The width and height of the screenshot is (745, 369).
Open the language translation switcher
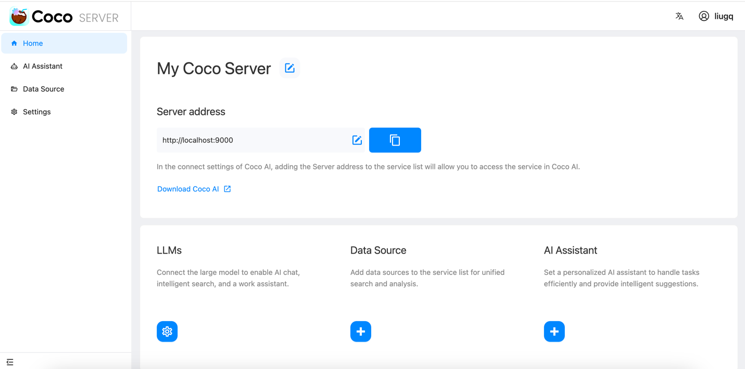pos(679,16)
